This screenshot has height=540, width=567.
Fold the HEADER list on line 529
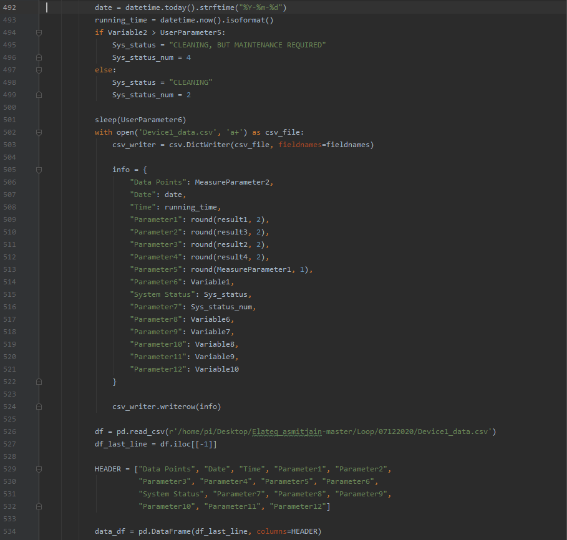coord(39,469)
